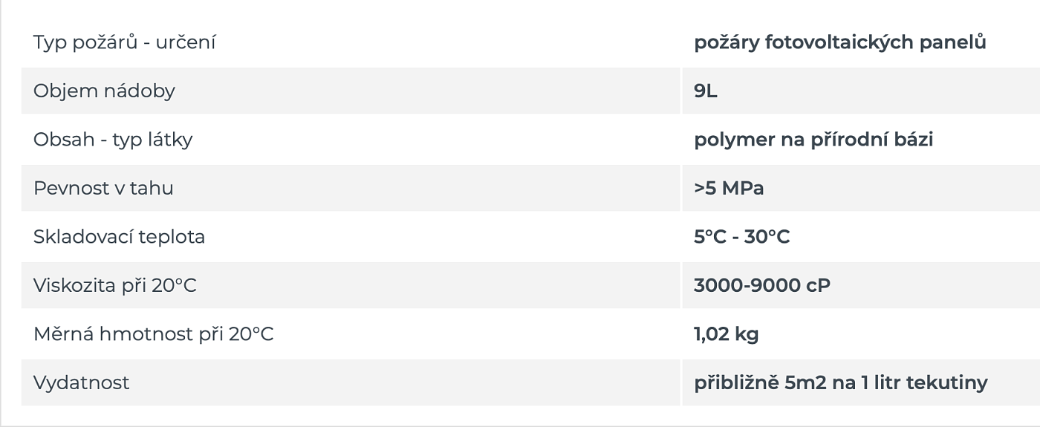Click the 'Měrná hmotnost při 20°C' label

153,334
